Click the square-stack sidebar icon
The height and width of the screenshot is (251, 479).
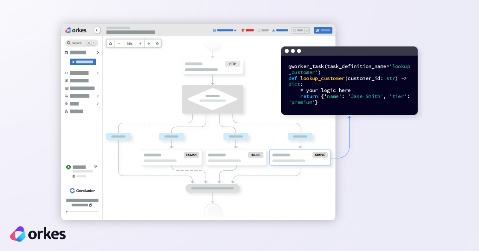66,88
